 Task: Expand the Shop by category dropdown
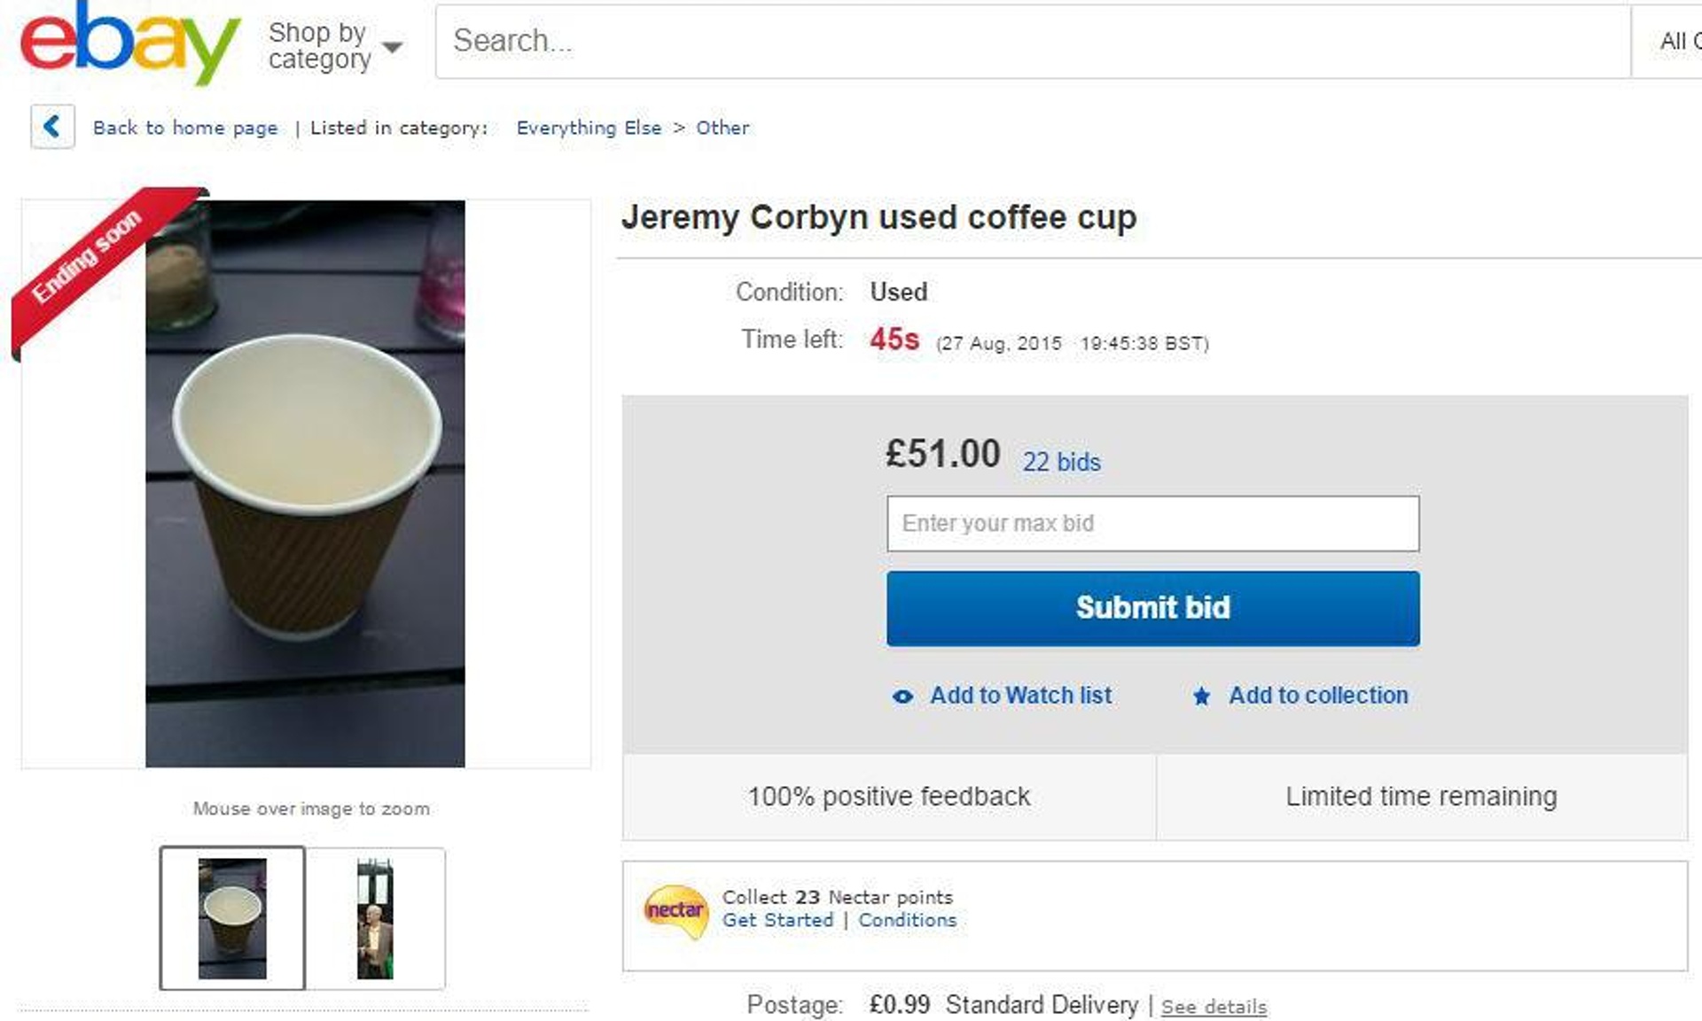click(x=334, y=45)
